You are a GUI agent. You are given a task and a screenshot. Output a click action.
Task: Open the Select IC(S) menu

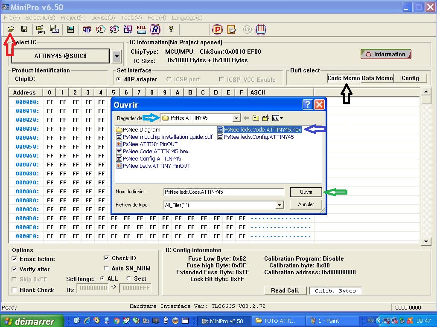pyautogui.click(x=41, y=18)
